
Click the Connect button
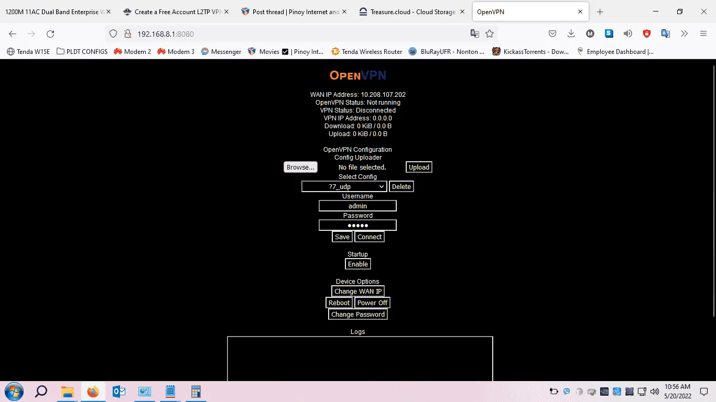(370, 237)
